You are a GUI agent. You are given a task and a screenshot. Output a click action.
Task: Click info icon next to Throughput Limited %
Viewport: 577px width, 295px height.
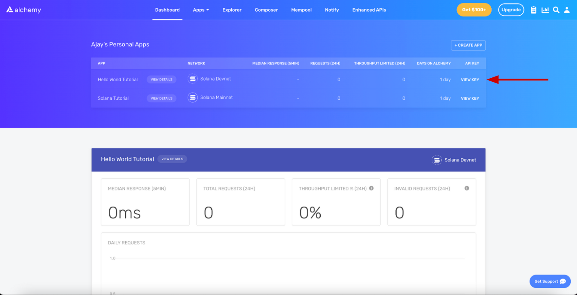[x=371, y=188]
